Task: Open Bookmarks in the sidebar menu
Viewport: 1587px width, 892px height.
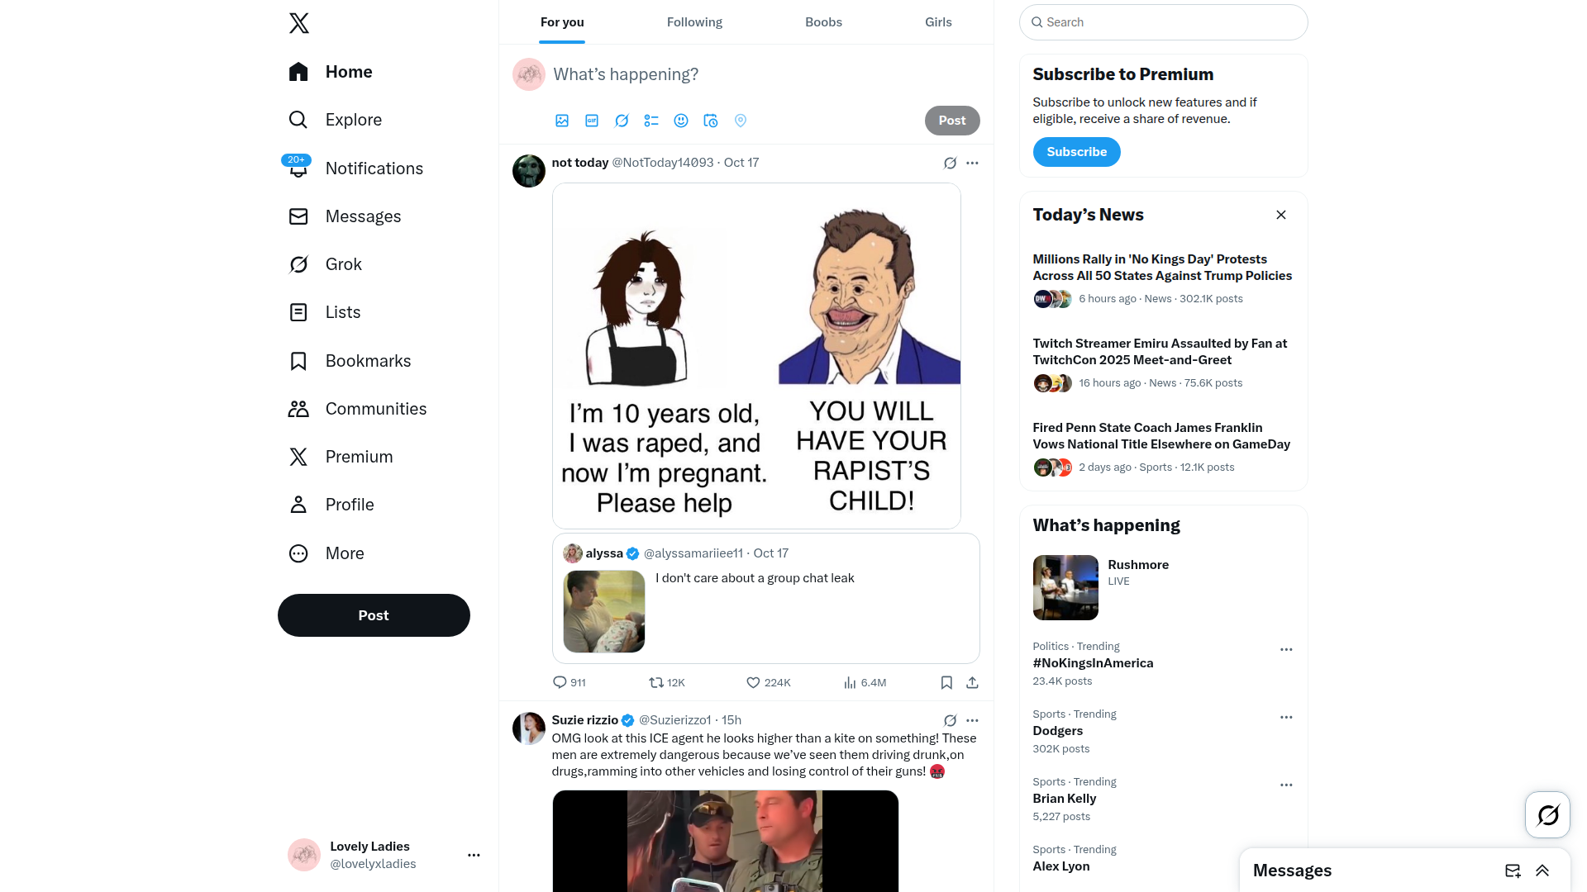Action: pos(368,361)
